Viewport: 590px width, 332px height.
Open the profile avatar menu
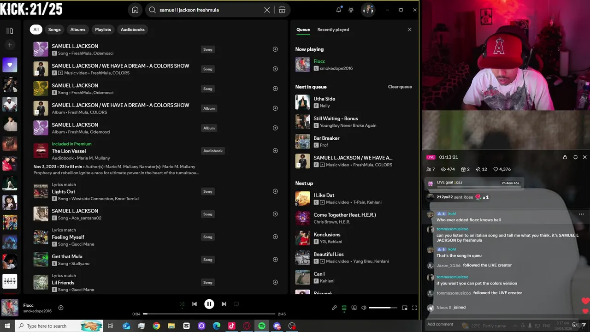[368, 10]
